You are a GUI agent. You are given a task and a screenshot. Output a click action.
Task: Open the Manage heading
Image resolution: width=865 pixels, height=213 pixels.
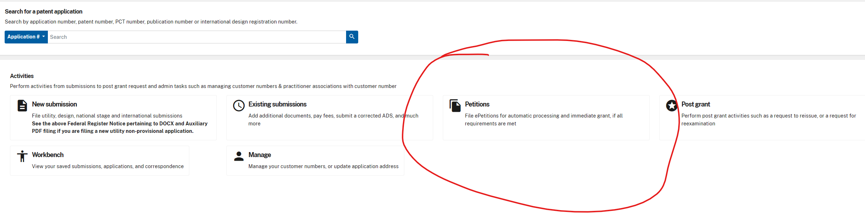point(259,155)
